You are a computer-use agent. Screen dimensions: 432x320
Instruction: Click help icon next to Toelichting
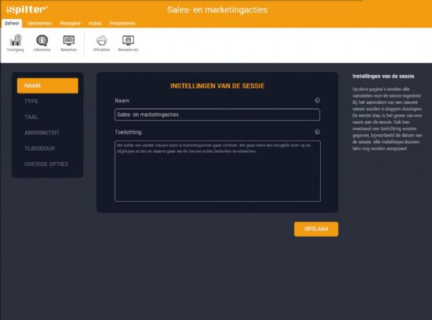pyautogui.click(x=317, y=132)
